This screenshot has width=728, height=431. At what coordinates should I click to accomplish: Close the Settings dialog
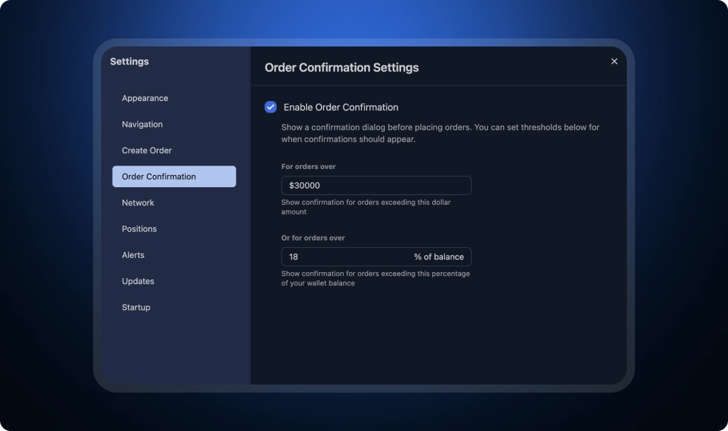(614, 61)
